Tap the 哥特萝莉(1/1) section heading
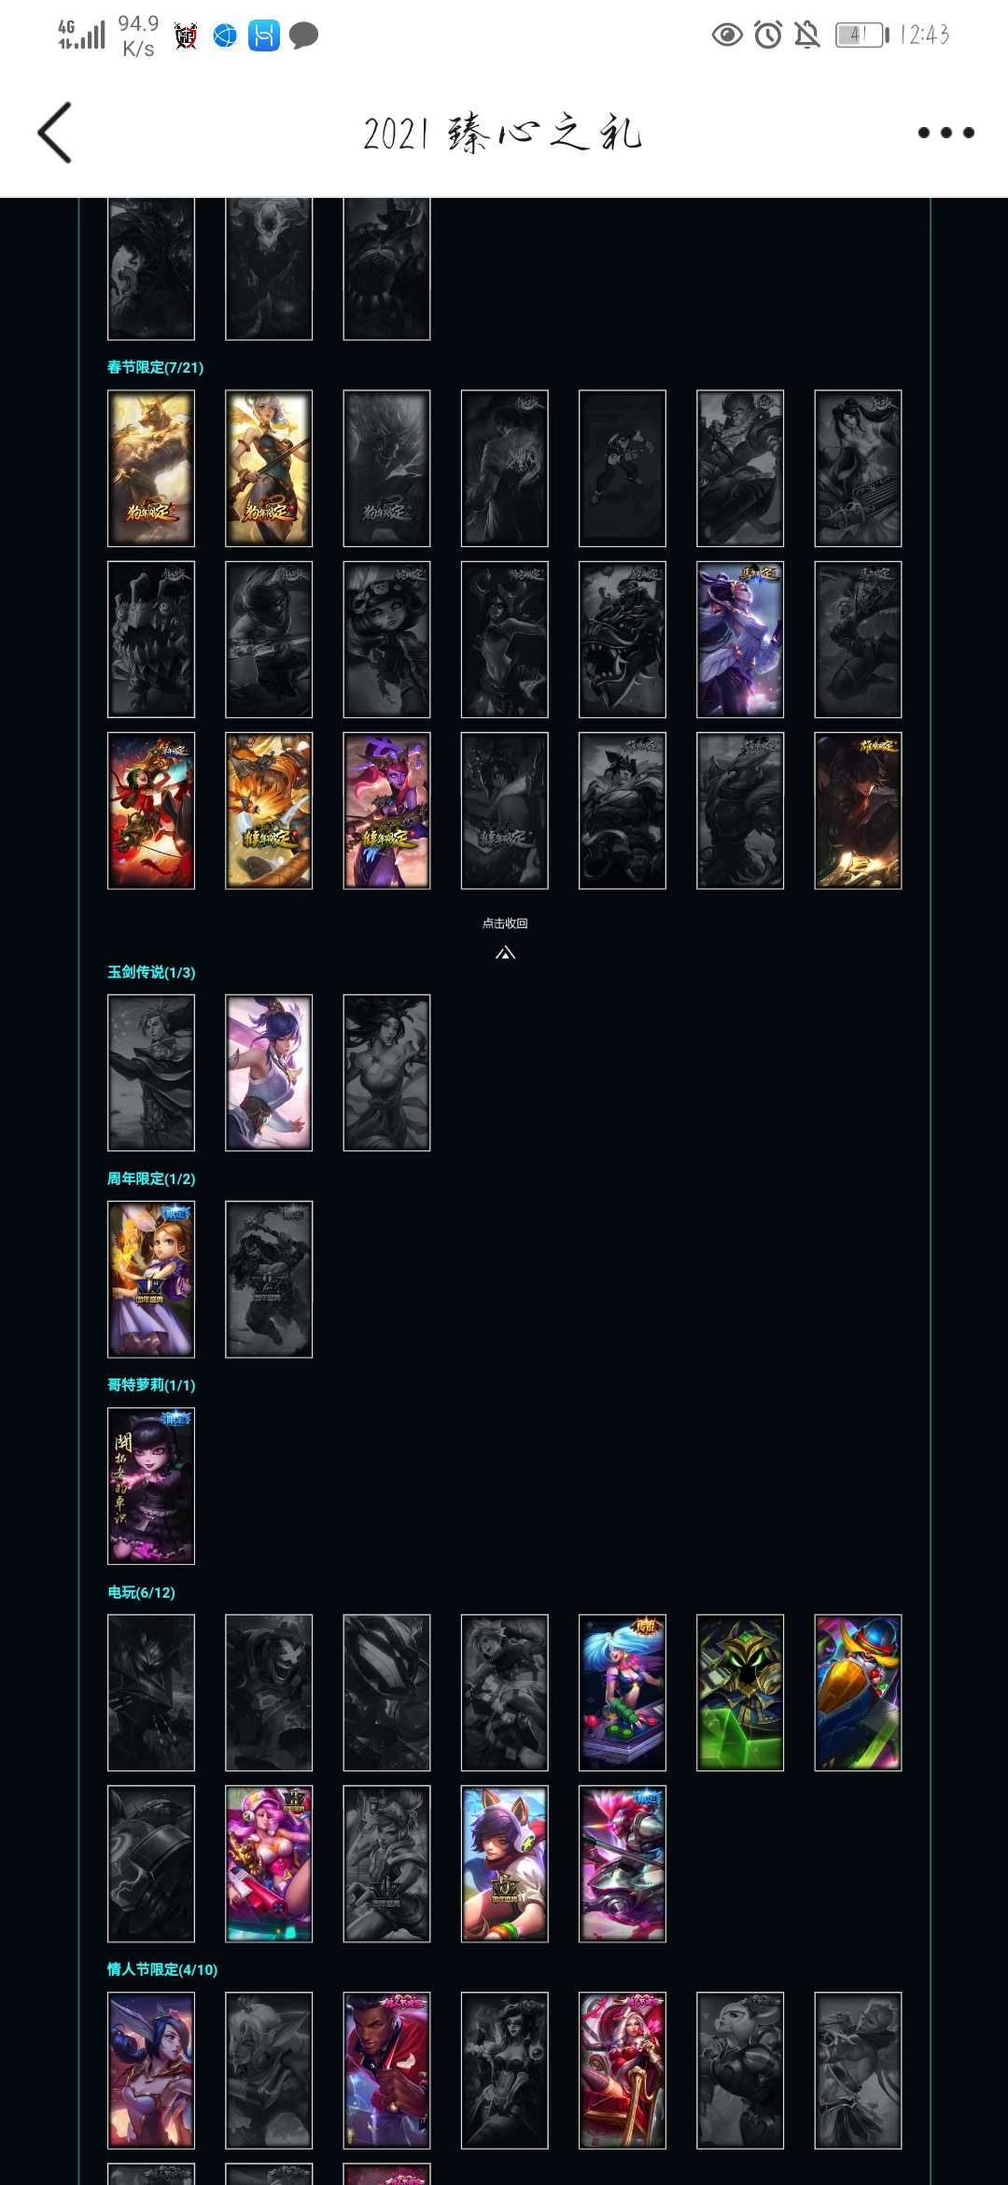The height and width of the screenshot is (2185, 1008). click(x=151, y=1385)
